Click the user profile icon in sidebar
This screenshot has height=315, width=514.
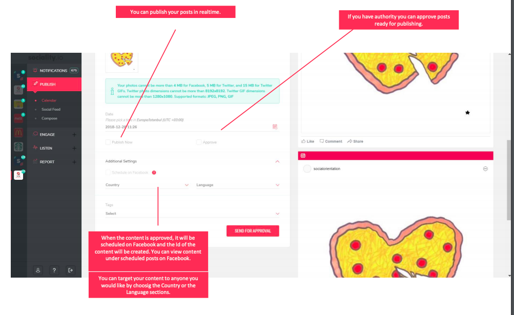coord(38,270)
